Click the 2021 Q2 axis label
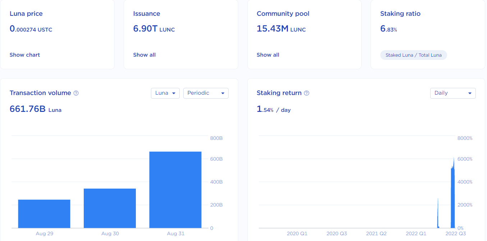The image size is (487, 241). (x=376, y=233)
